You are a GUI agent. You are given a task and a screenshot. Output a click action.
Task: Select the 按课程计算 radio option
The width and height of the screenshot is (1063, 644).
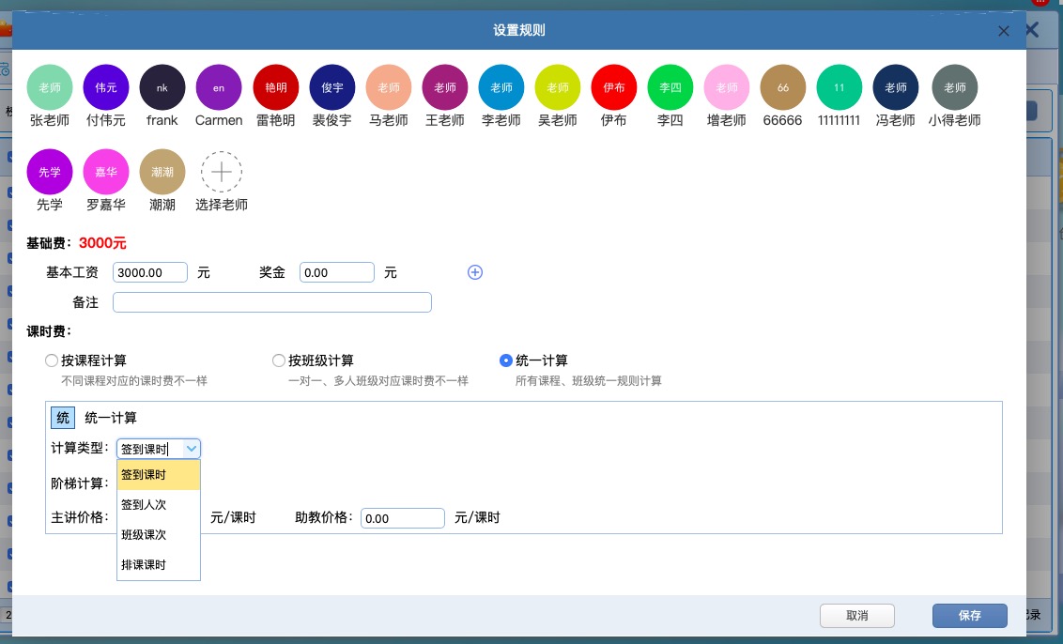52,360
